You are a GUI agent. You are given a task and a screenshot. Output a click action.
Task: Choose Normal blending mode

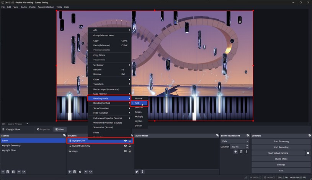(139, 98)
